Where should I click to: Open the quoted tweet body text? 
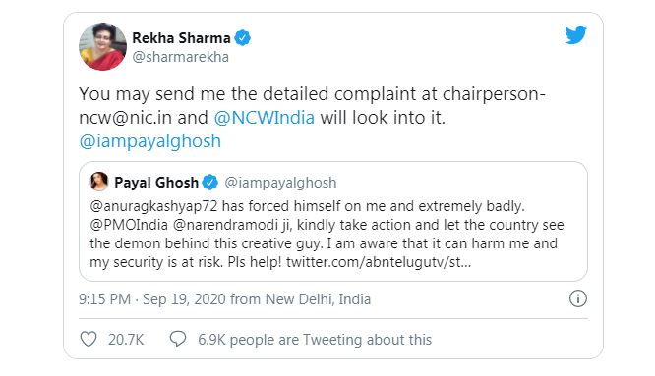[x=327, y=234]
